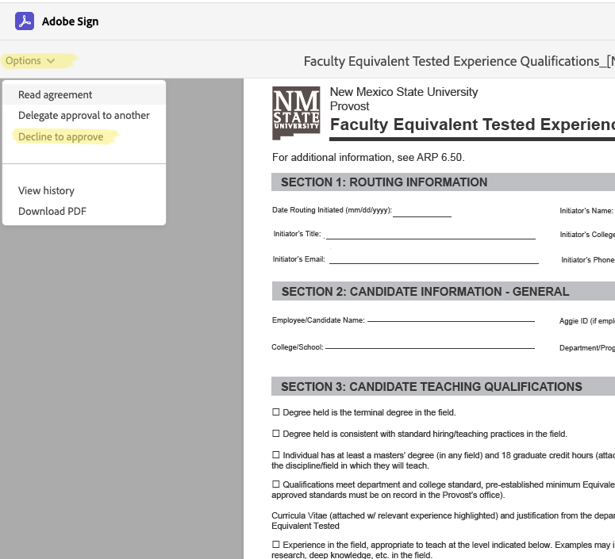The image size is (615, 559).
Task: Click the Options chevron arrow
Action: coord(51,61)
